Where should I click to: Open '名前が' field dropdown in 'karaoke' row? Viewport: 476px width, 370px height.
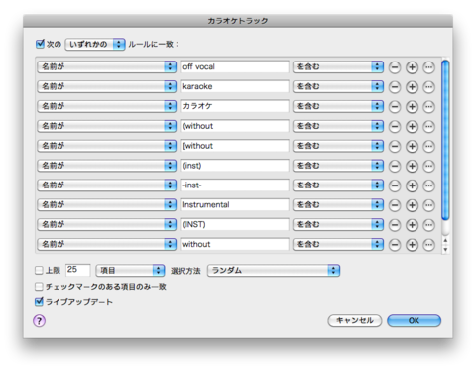(107, 86)
